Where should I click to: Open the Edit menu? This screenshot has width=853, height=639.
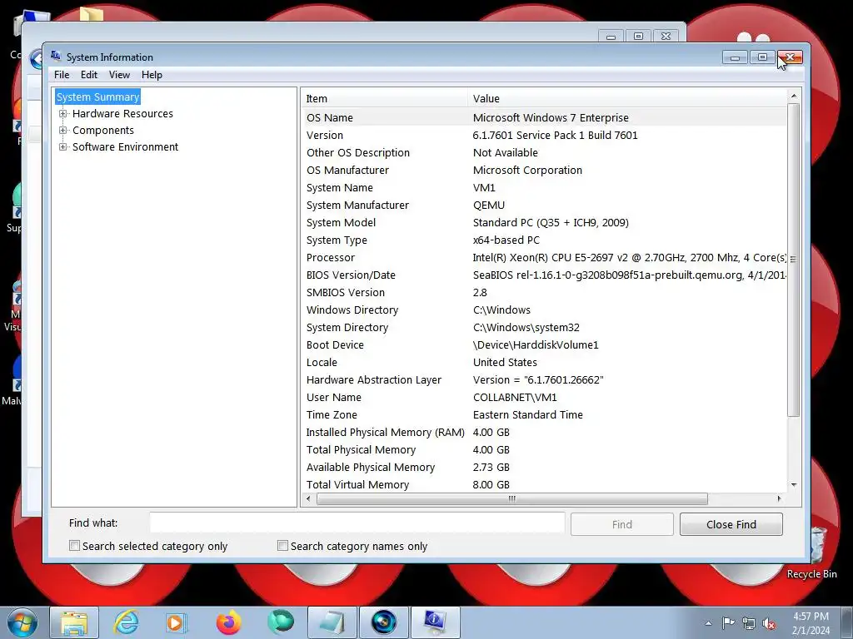pyautogui.click(x=89, y=75)
